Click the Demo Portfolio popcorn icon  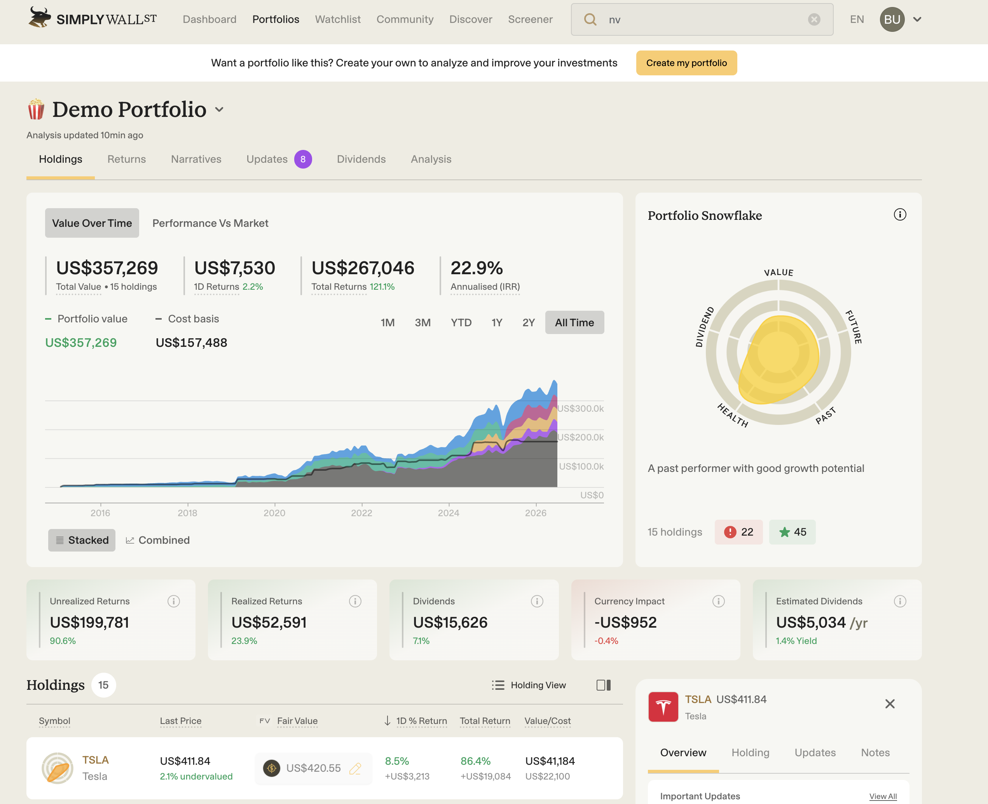(x=36, y=109)
